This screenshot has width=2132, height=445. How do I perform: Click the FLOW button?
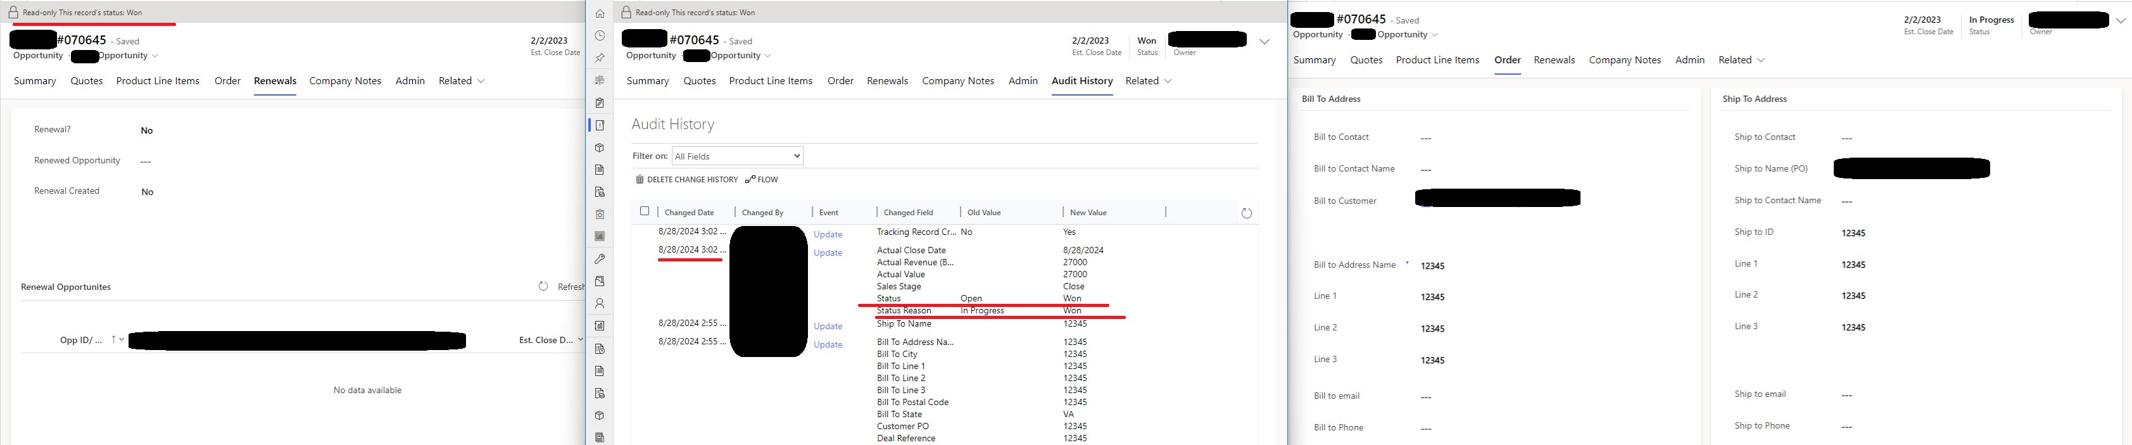point(761,180)
